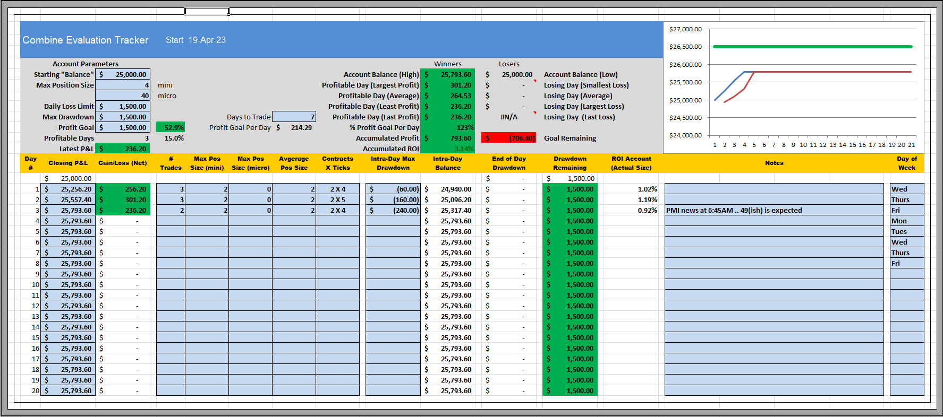Select the Starting Balance 25,000.00 cell
This screenshot has height=417, width=943.
[x=123, y=74]
